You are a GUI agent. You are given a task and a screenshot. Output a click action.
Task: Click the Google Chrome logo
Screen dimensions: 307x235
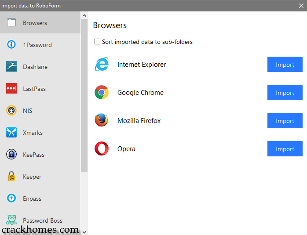102,93
